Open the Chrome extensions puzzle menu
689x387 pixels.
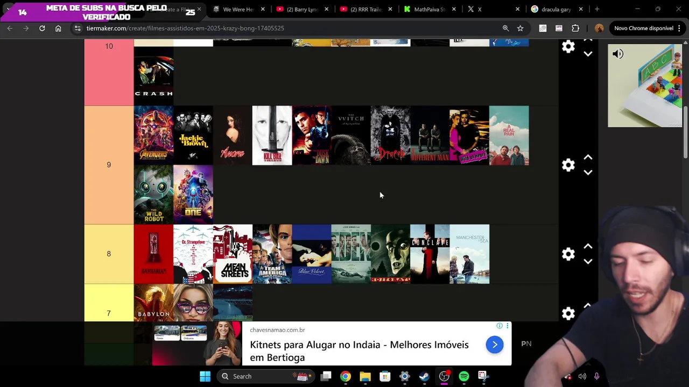(x=575, y=28)
